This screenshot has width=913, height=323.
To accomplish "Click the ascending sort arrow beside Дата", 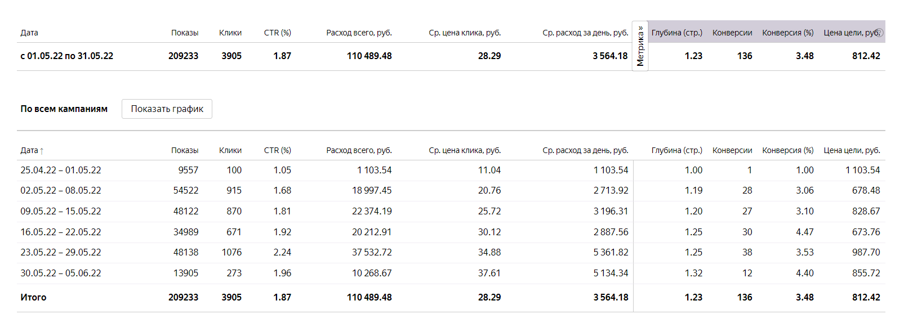I will pos(42,151).
